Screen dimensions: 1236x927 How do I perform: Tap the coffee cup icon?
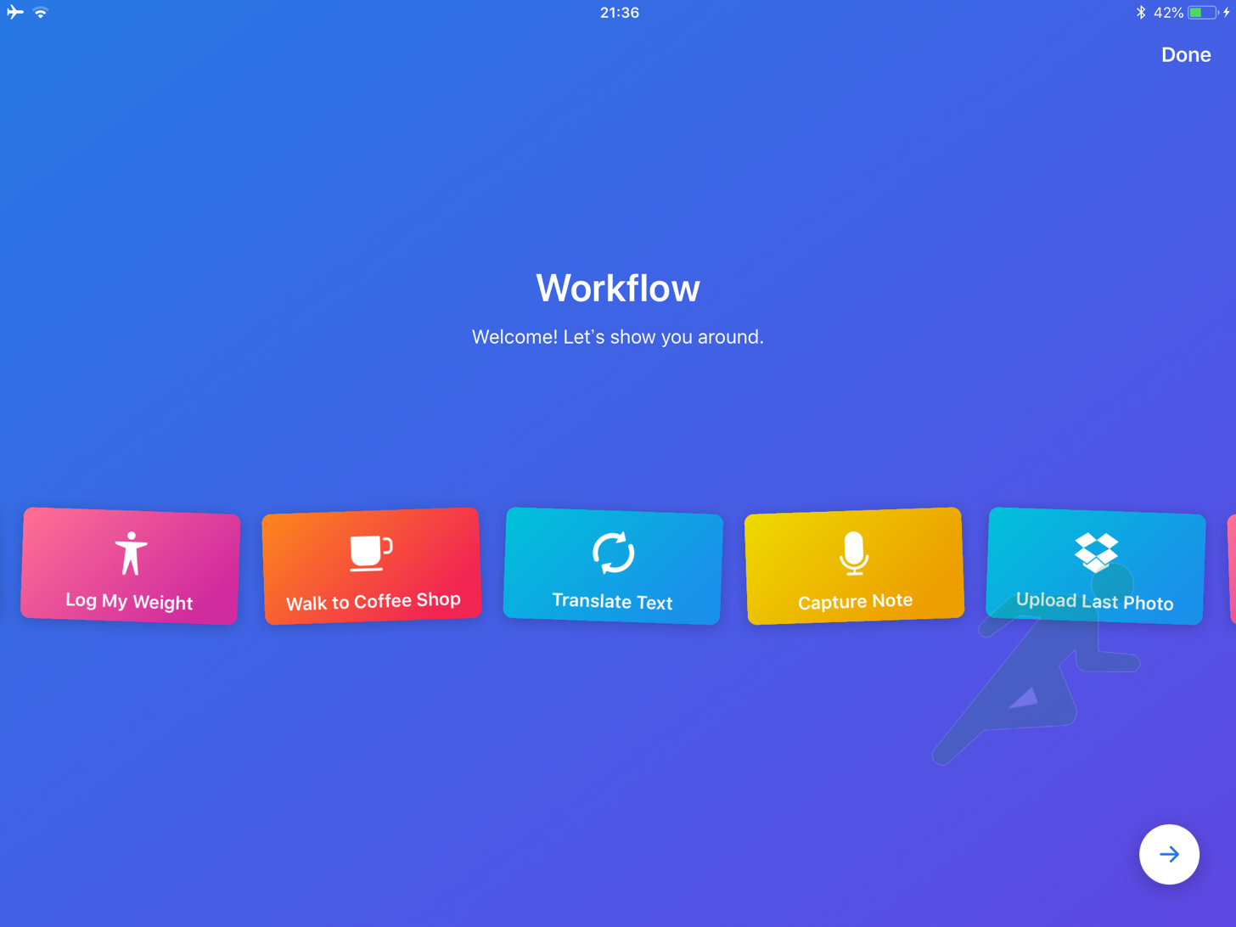pyautogui.click(x=371, y=553)
